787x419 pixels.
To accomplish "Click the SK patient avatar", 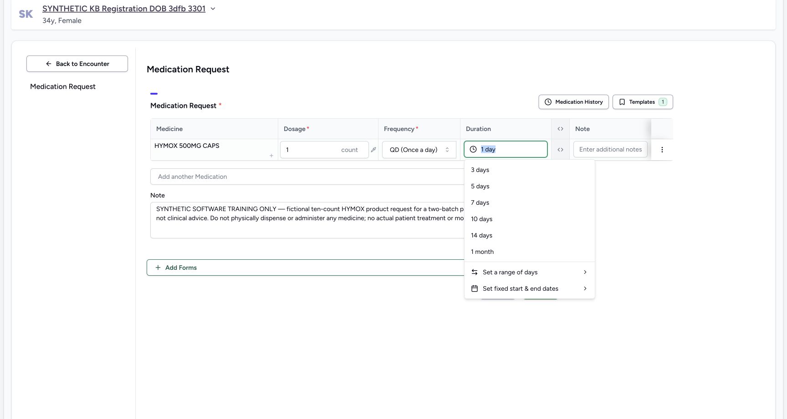I will pyautogui.click(x=26, y=14).
